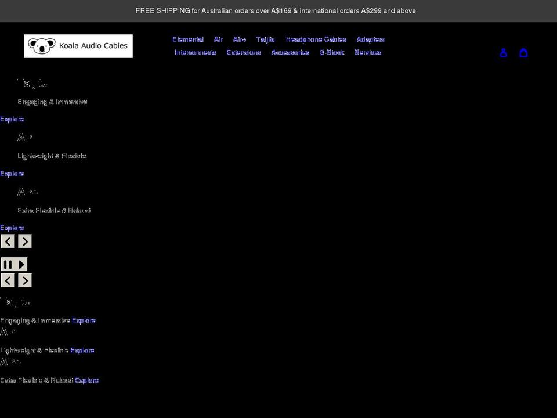557x418 pixels.
Task: Go to the Air navigation item
Action: (218, 39)
